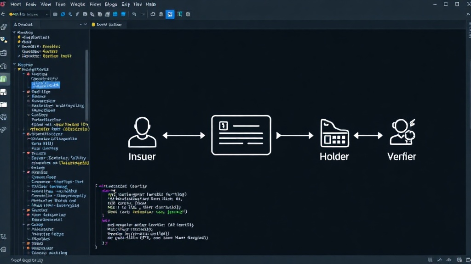Click the back arrow in the toolbar

pos(3,14)
